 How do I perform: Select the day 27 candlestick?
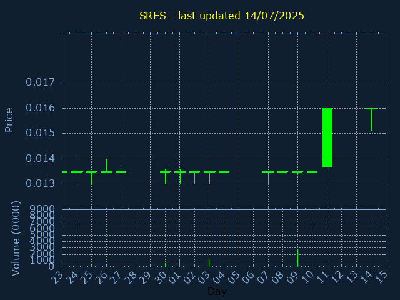coord(121,175)
